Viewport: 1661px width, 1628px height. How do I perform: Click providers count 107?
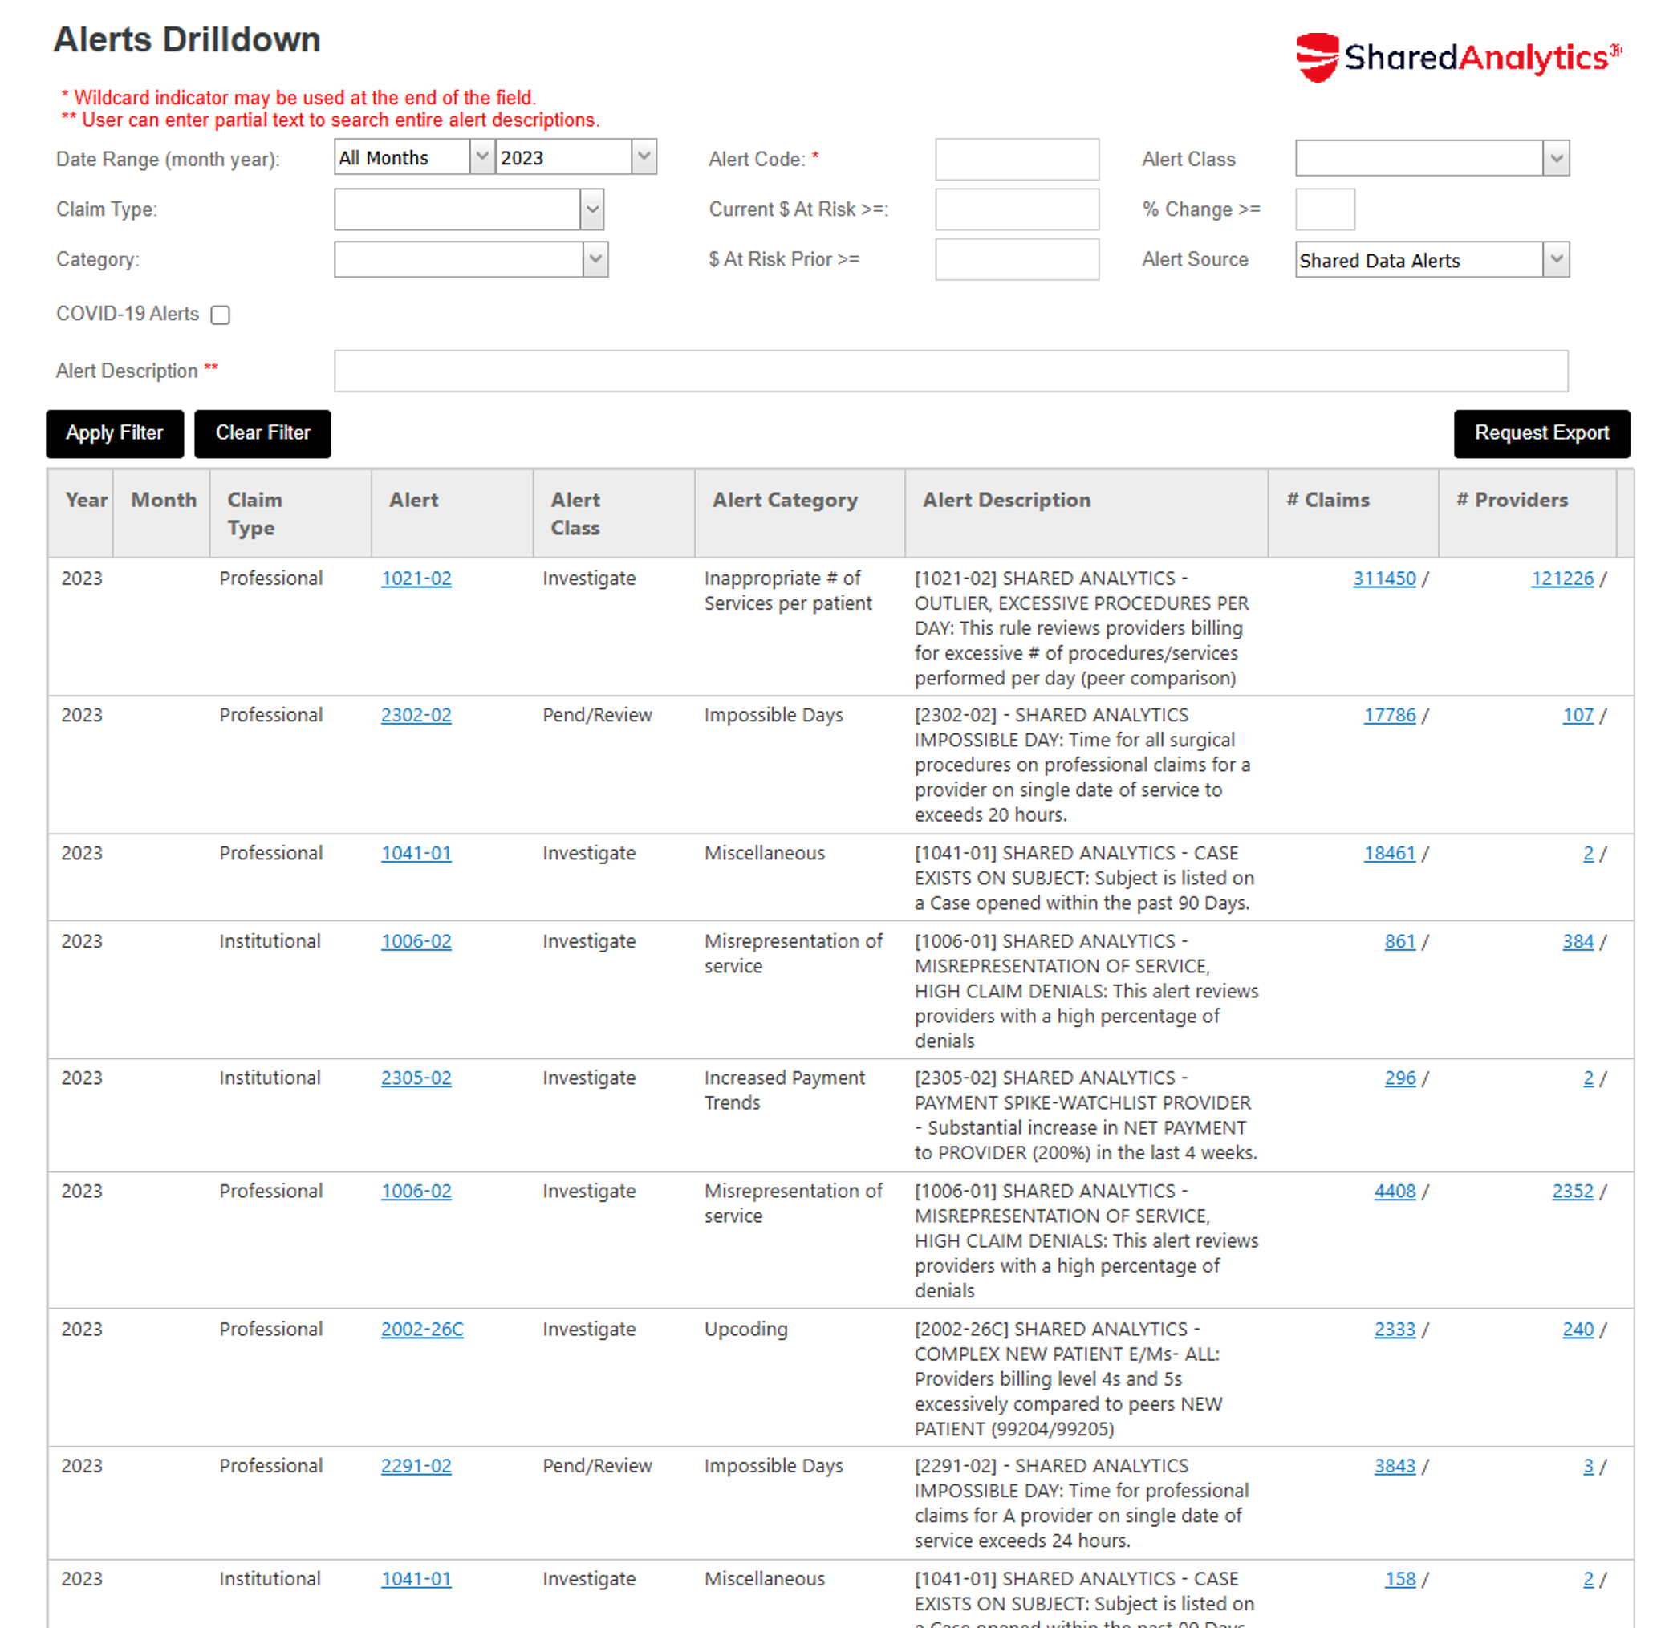(x=1578, y=715)
